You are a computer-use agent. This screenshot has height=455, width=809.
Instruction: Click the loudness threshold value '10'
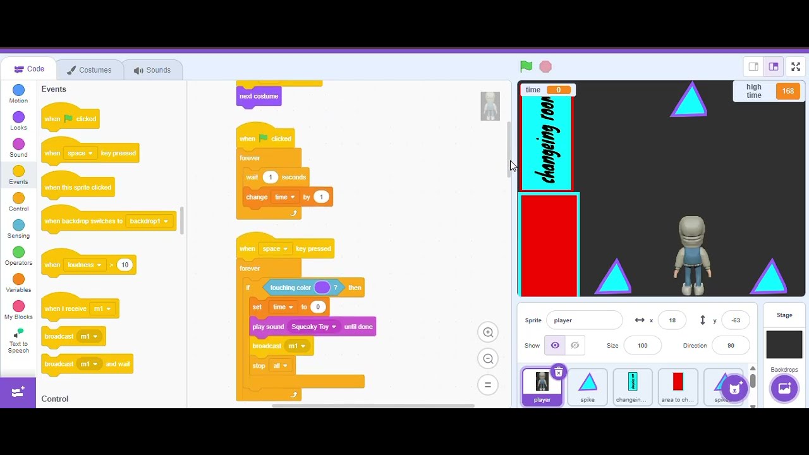tap(125, 265)
